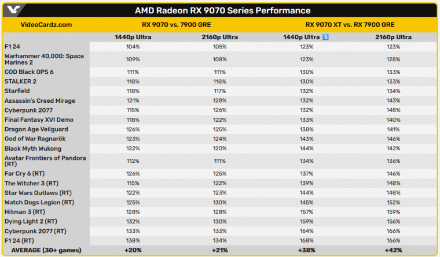This screenshot has width=440, height=257.
Task: Select the F1 24 row label
Action: tap(12, 46)
